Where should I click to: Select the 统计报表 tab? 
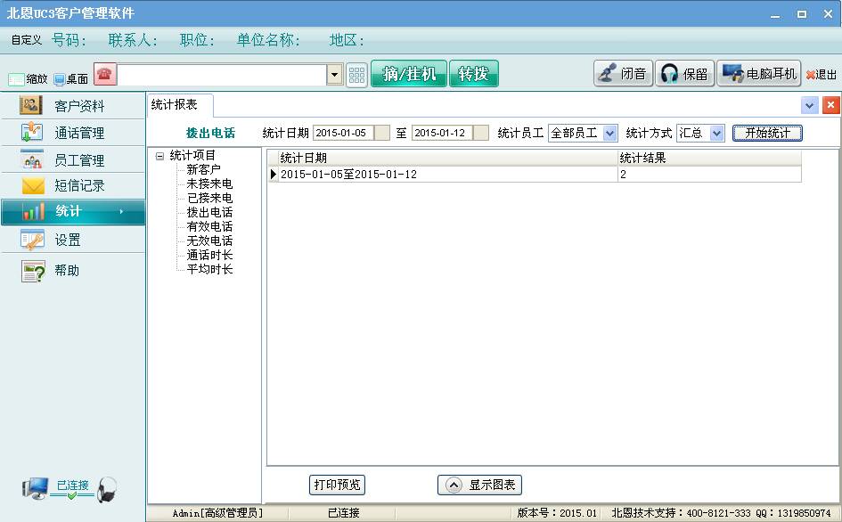pyautogui.click(x=179, y=105)
